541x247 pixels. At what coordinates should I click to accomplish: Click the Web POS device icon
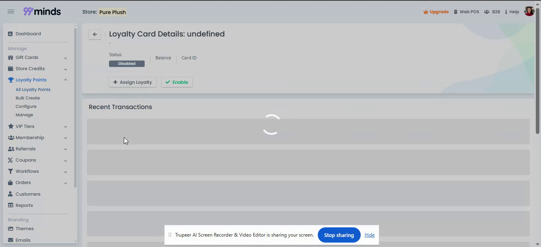point(456,12)
